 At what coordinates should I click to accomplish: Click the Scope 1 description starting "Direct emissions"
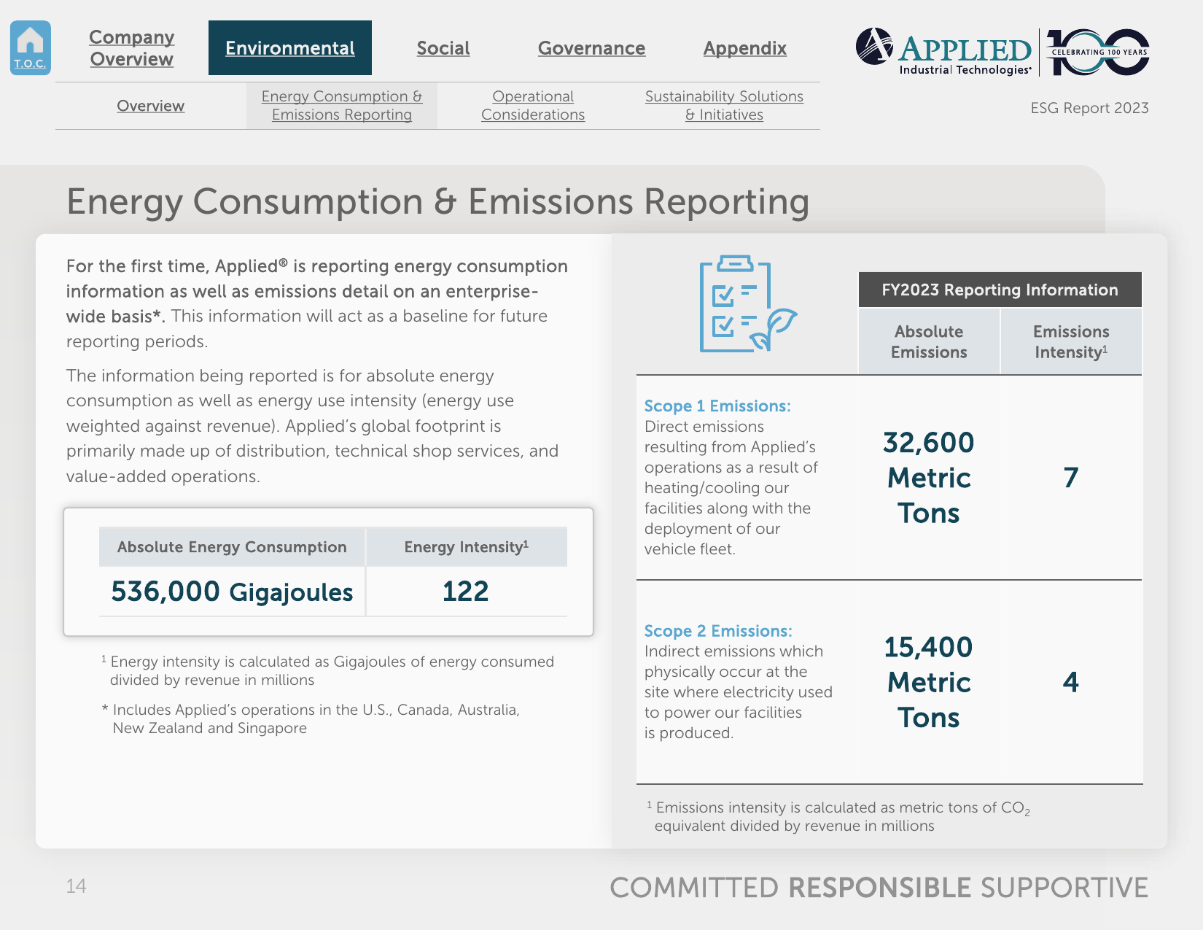731,488
